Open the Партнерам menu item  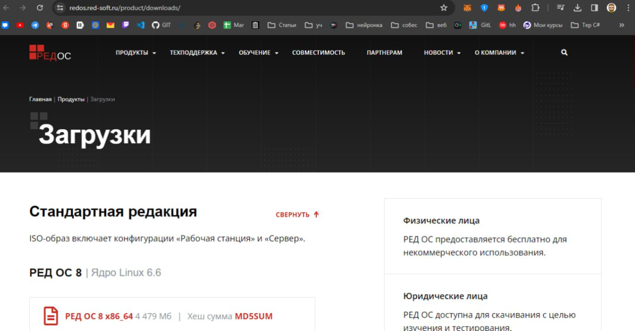(x=384, y=53)
